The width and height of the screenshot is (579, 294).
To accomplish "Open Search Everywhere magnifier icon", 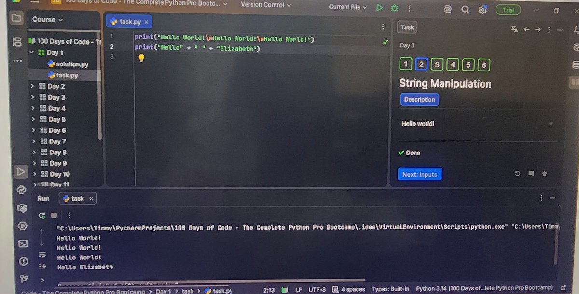I will coord(465,10).
